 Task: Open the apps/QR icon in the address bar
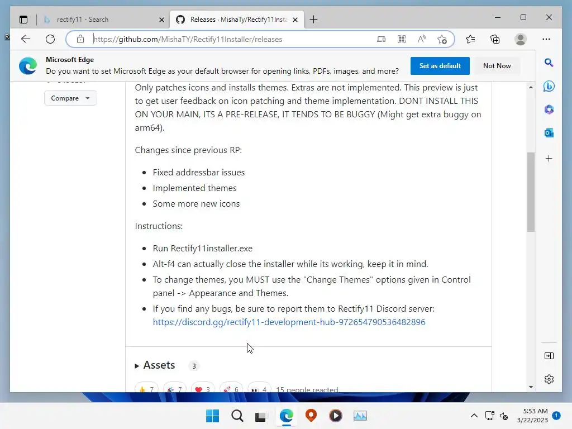coord(402,39)
